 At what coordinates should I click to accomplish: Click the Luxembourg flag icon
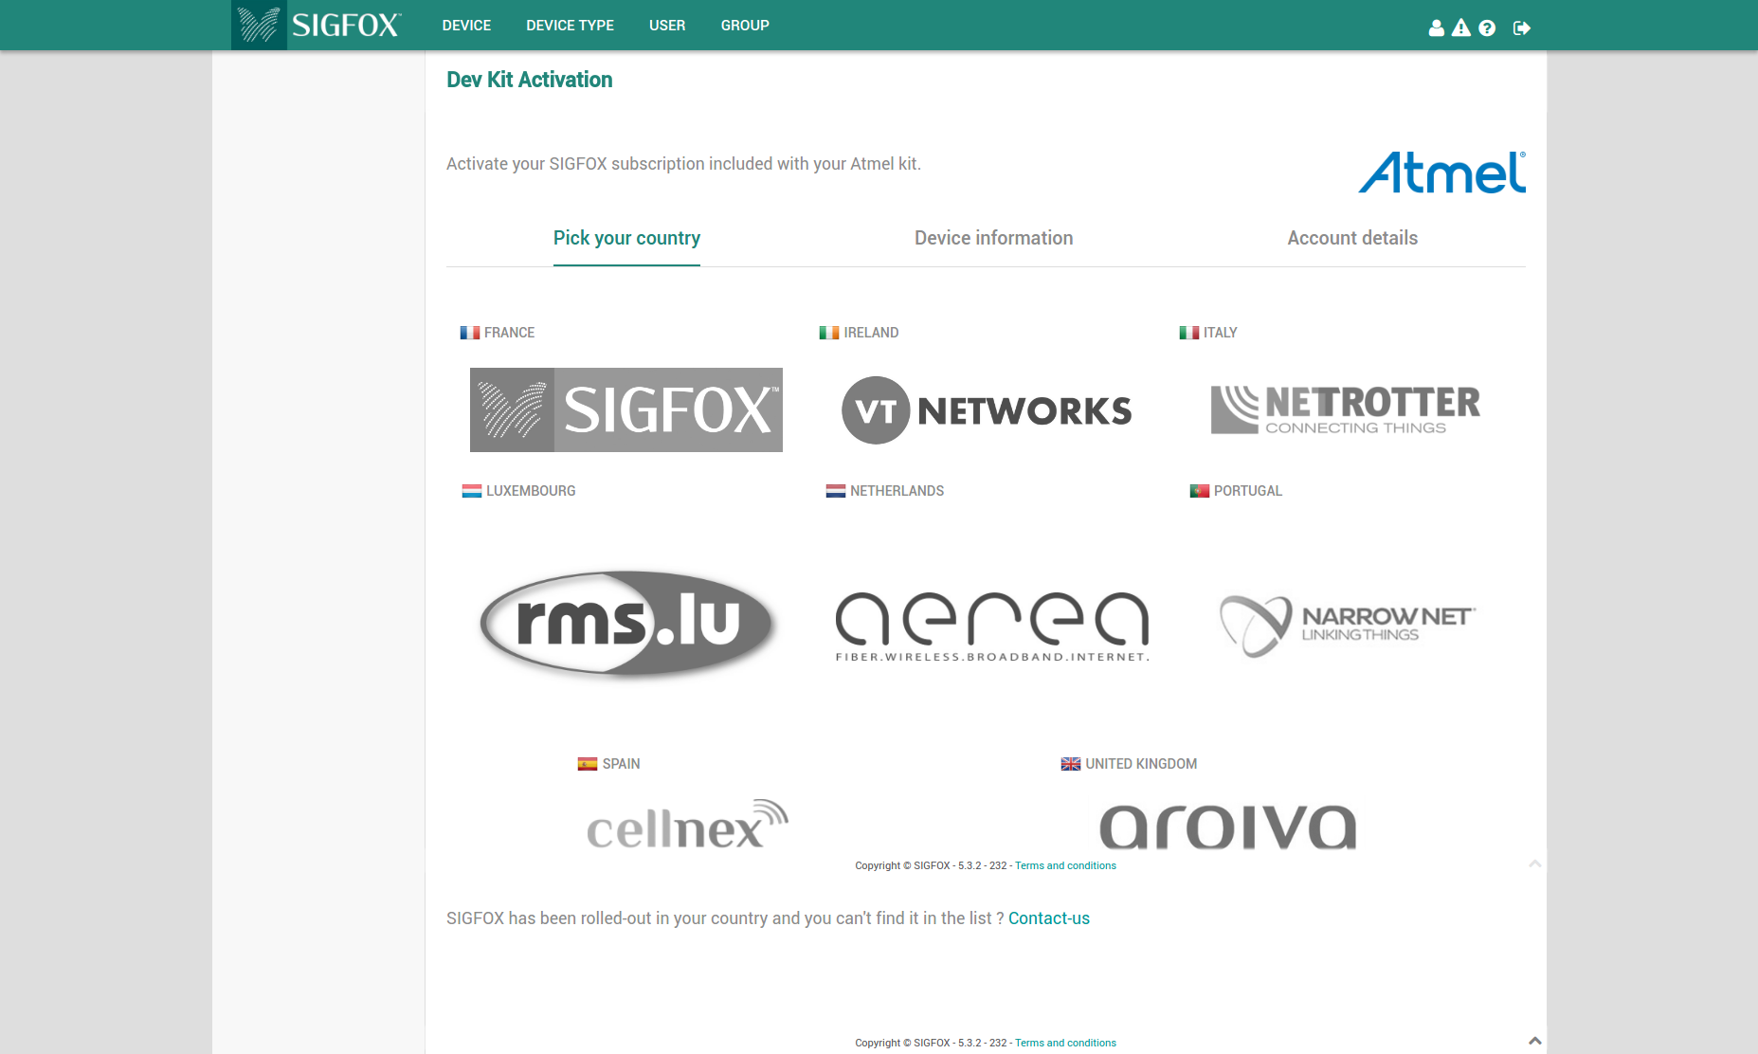pyautogui.click(x=472, y=491)
